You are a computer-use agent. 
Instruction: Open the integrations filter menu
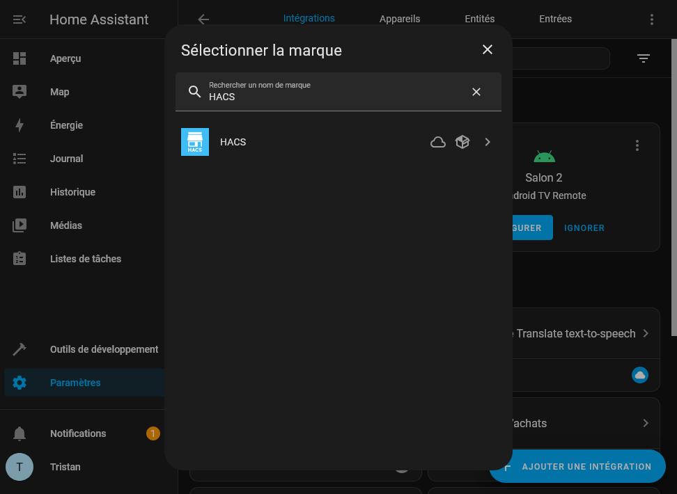pos(644,58)
